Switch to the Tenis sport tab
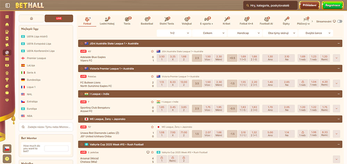 coord(127,21)
